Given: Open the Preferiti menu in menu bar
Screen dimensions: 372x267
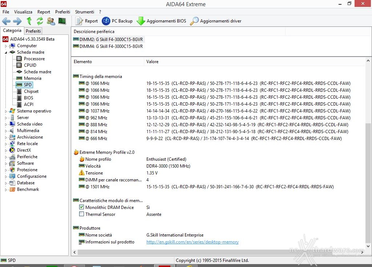Looking at the screenshot, I should [x=62, y=12].
